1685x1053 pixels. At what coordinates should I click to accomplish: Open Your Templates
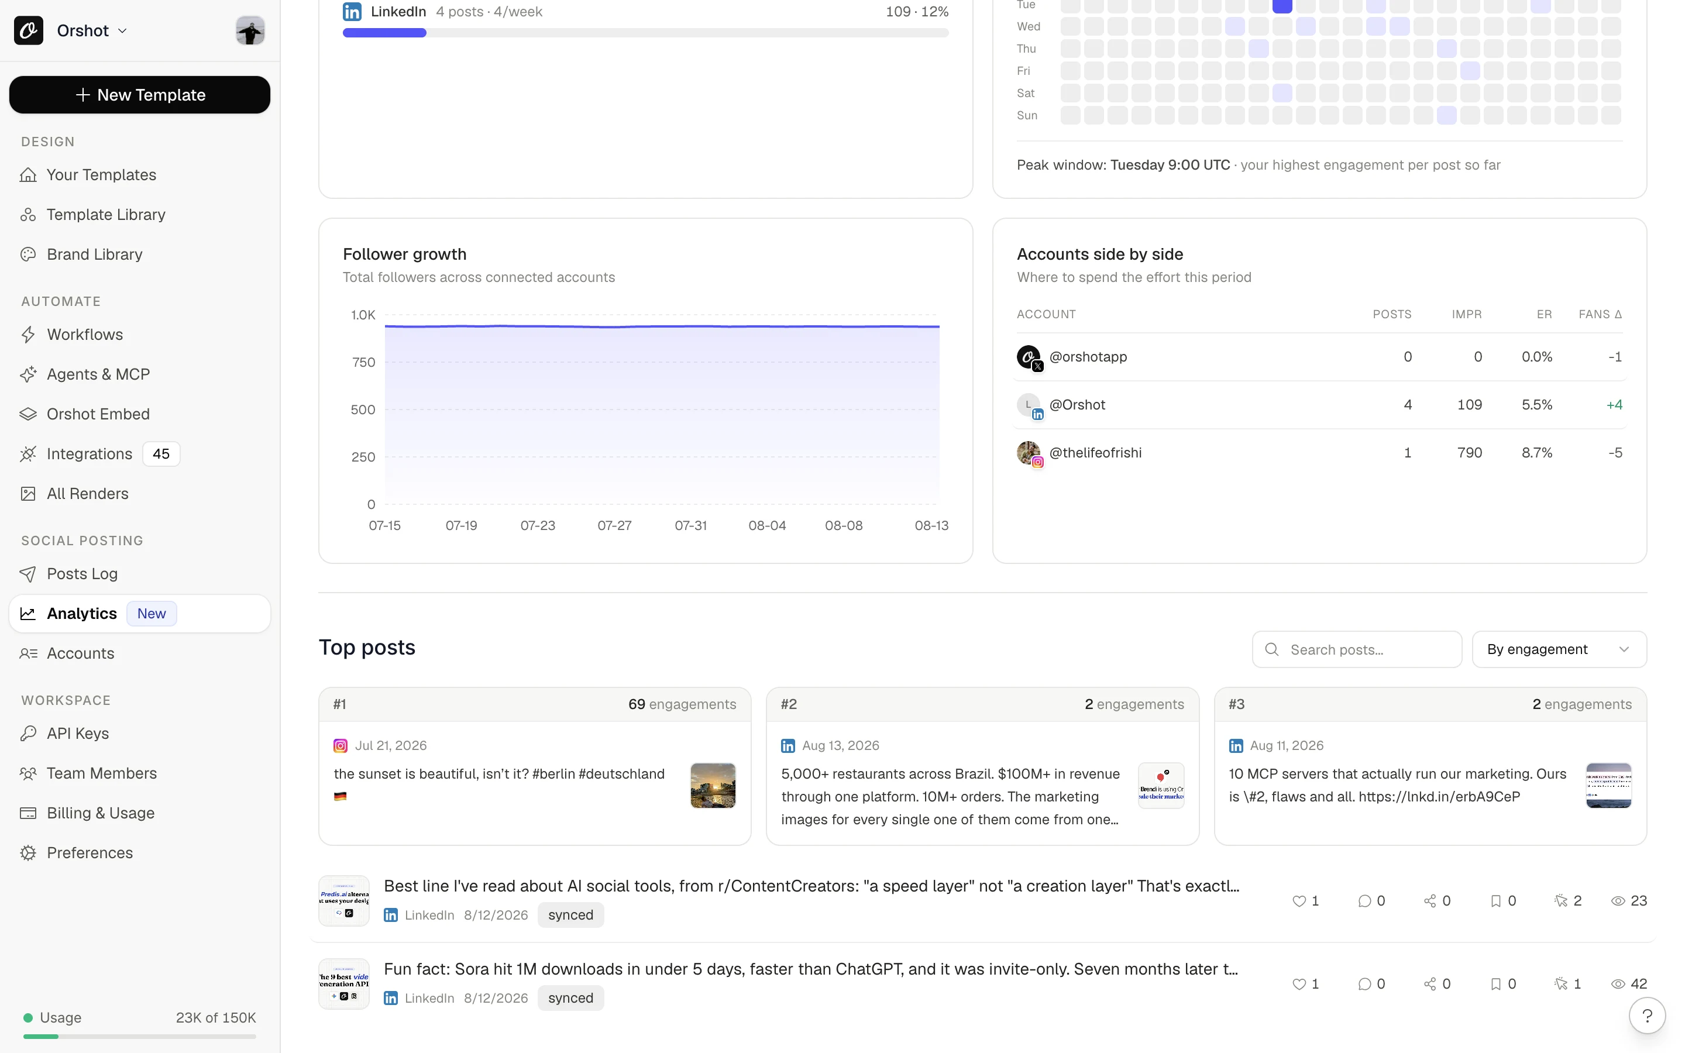101,175
